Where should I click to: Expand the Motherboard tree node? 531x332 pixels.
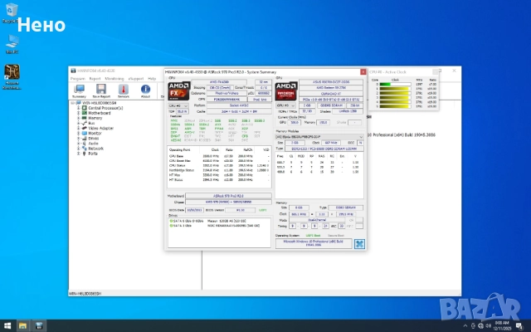(76, 113)
